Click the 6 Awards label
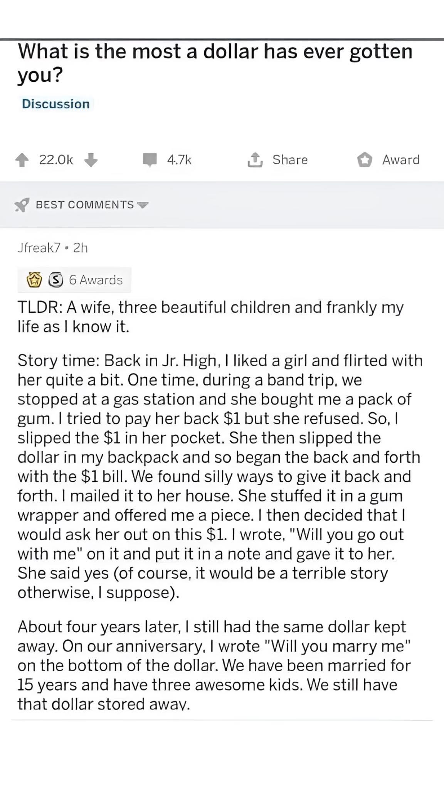Screen dimensions: 444x790 click(x=96, y=280)
